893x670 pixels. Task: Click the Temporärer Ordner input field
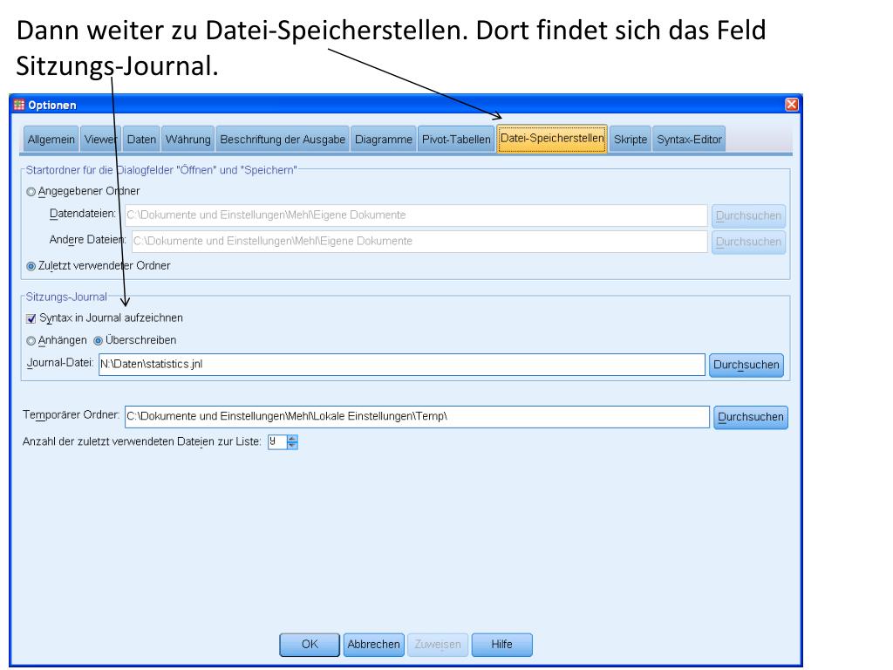click(417, 416)
